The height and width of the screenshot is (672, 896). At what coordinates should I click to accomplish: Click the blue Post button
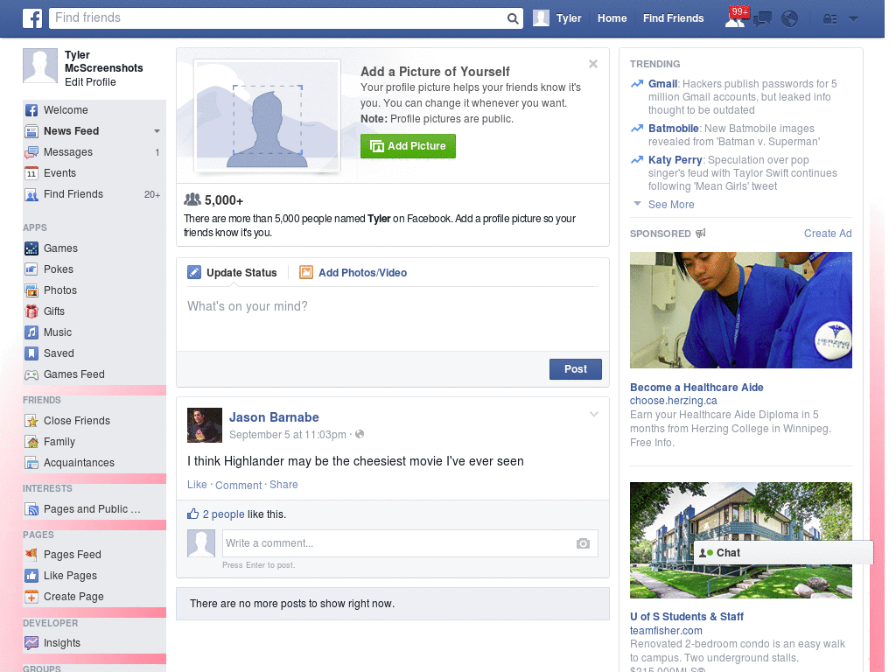pos(576,369)
